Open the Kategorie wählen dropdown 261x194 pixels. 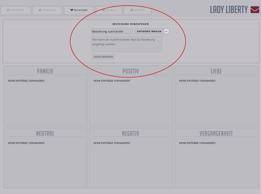point(149,31)
